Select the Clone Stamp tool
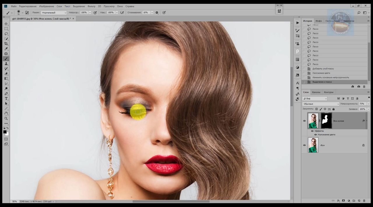 pos(6,64)
